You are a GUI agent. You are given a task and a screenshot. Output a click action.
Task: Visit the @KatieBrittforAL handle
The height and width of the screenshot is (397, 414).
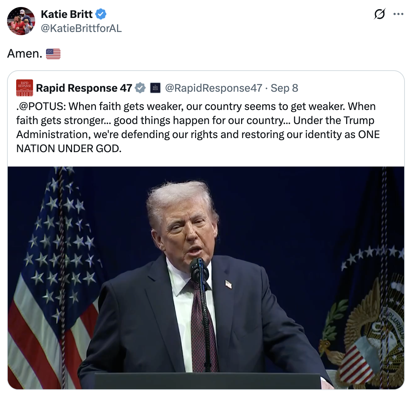point(81,28)
